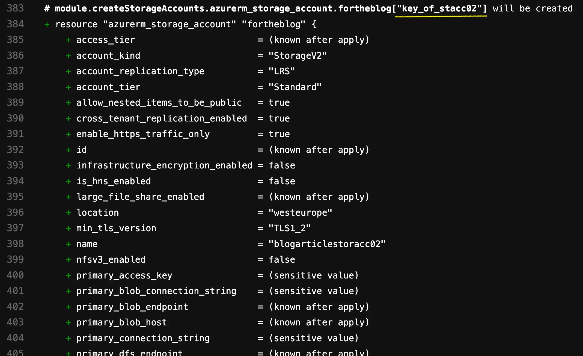Click the primary_blob_connection_string sensitive value

314,291
